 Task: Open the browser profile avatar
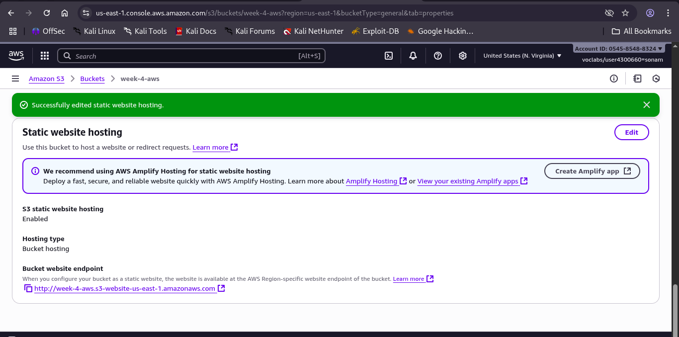[x=650, y=13]
